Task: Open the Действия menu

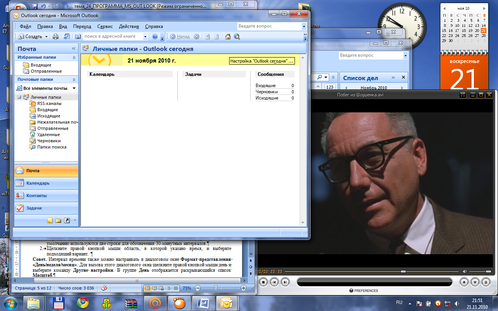Action: (129, 26)
